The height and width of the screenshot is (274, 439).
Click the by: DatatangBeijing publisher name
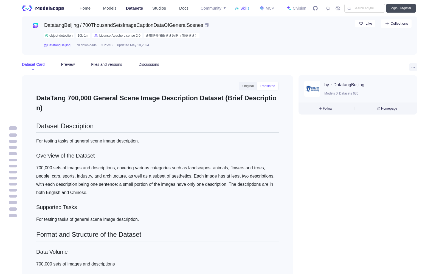344,85
